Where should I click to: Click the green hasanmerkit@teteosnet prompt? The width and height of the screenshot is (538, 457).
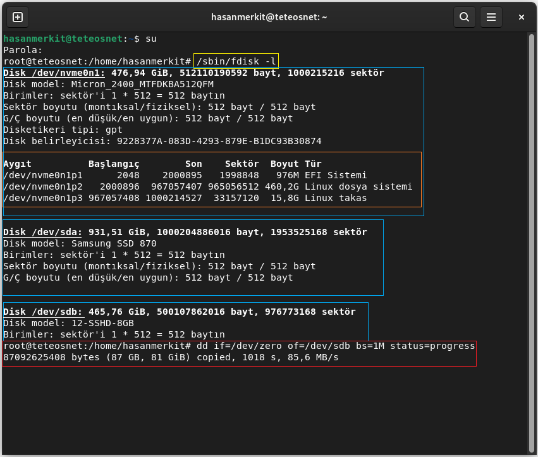[63, 39]
